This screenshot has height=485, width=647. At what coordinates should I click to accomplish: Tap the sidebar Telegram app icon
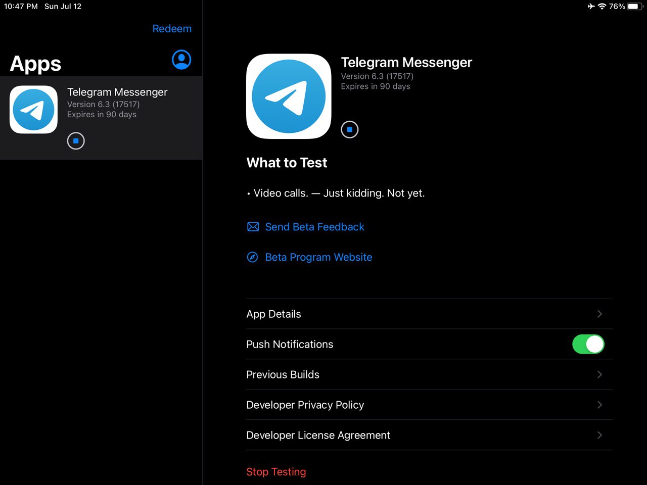pyautogui.click(x=34, y=110)
